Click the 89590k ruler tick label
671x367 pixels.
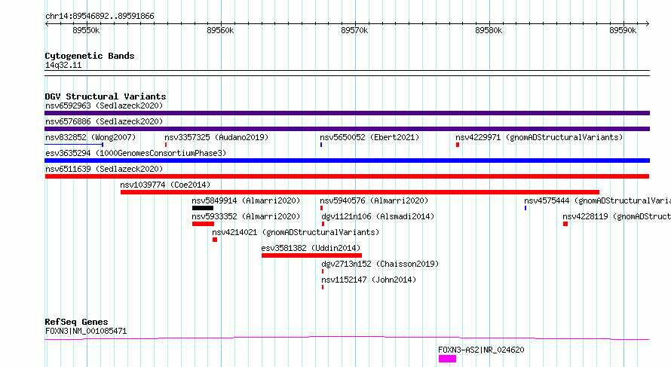click(623, 30)
